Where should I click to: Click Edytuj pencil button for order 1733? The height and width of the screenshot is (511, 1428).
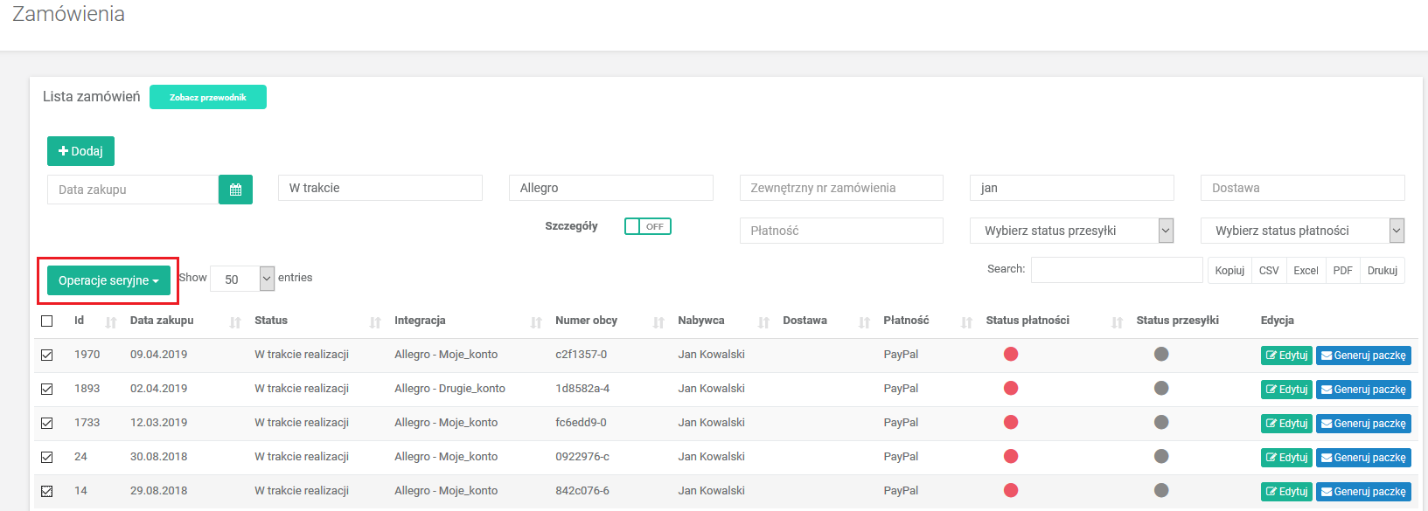pos(1286,424)
